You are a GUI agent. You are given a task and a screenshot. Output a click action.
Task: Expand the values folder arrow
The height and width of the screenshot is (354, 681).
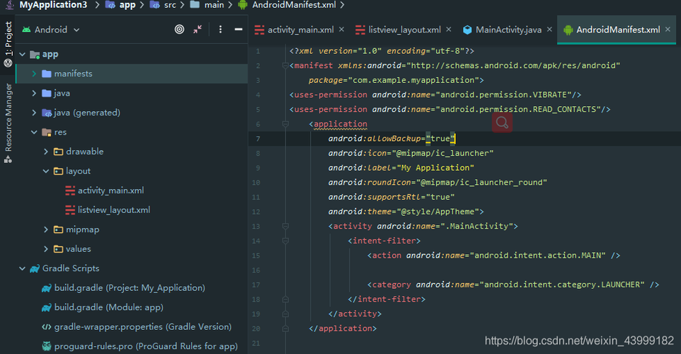tap(45, 249)
